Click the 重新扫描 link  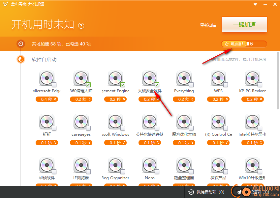[208, 25]
